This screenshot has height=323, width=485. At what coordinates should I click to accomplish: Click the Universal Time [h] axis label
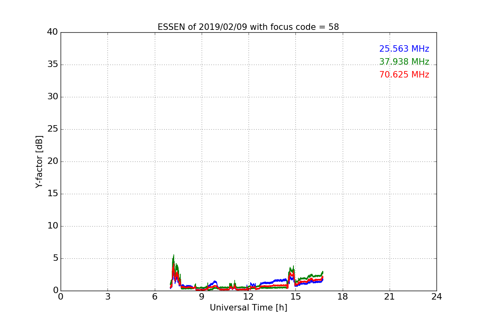click(x=248, y=308)
